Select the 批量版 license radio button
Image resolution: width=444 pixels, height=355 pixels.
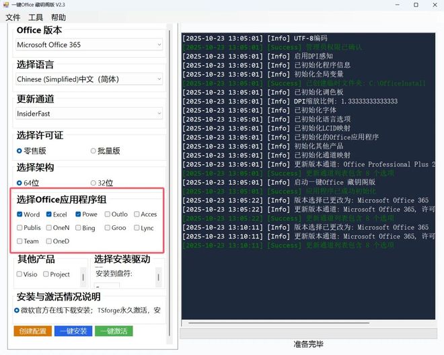click(x=94, y=151)
